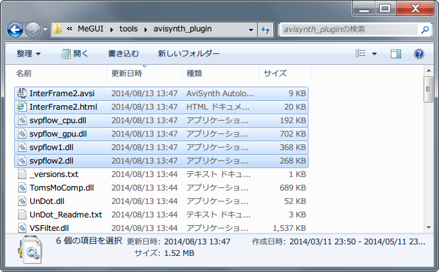Click the 1.52 MB size in details pane
Viewport: 439px width, 272px height.
[x=179, y=253]
